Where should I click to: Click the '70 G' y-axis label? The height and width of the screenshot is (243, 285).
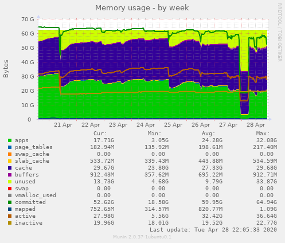pyautogui.click(x=28, y=19)
